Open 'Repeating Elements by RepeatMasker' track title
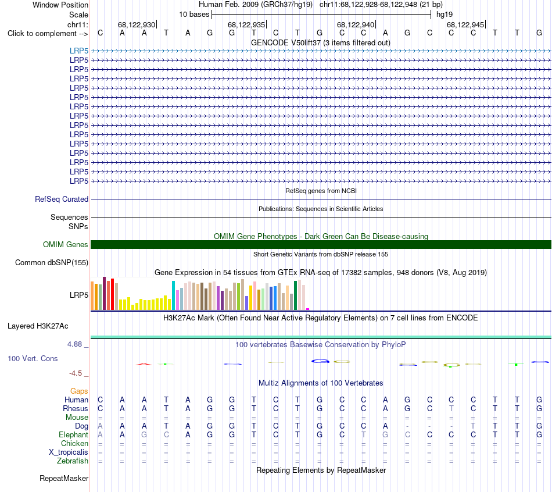The image size is (552, 492). tap(321, 470)
